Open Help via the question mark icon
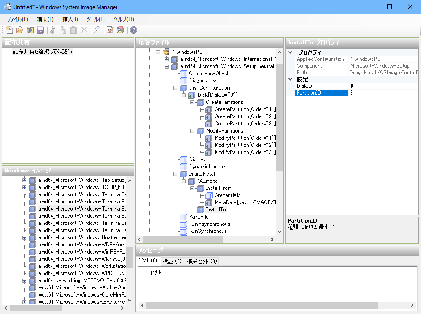421x314 pixels. point(134,30)
